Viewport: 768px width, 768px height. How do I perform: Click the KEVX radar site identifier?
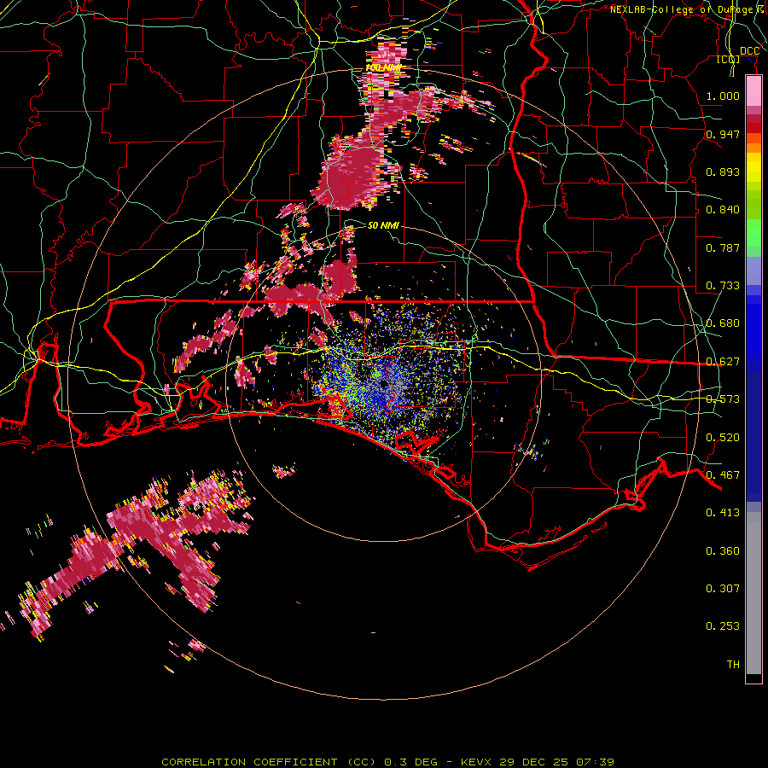point(477,762)
